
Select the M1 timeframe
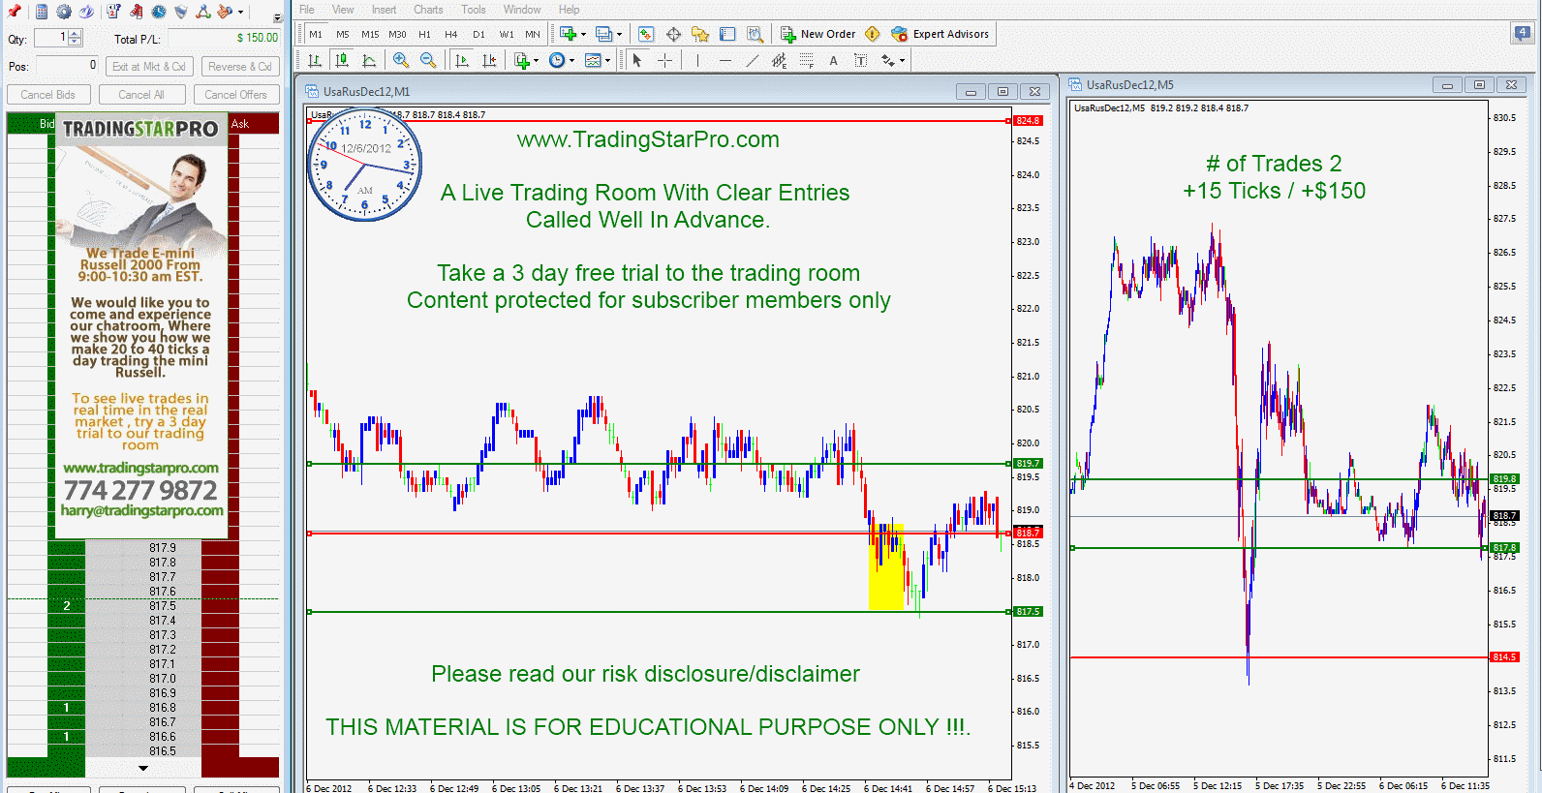click(316, 34)
